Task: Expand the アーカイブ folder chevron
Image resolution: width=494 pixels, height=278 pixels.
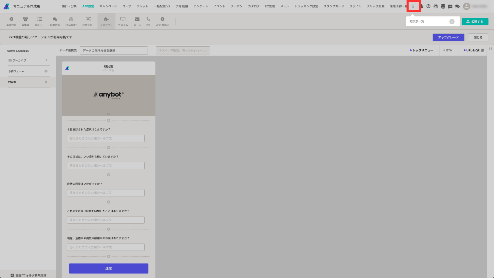Action: [46, 60]
